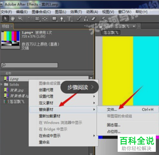The image size is (159, 155).
Task: Select the Rectangle mask tool
Action: [x=55, y=19]
